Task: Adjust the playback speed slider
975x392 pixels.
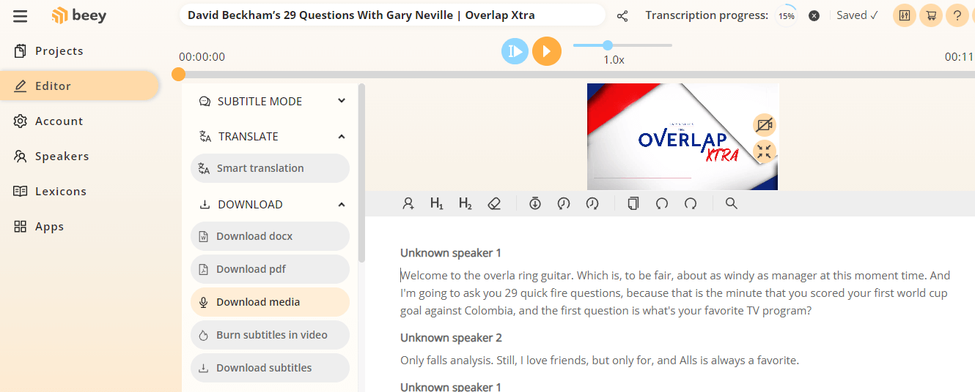Action: tap(622, 45)
